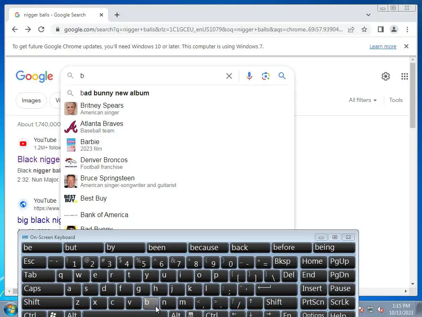The width and height of the screenshot is (422, 317).
Task: Reload the current page
Action: pyautogui.click(x=41, y=29)
